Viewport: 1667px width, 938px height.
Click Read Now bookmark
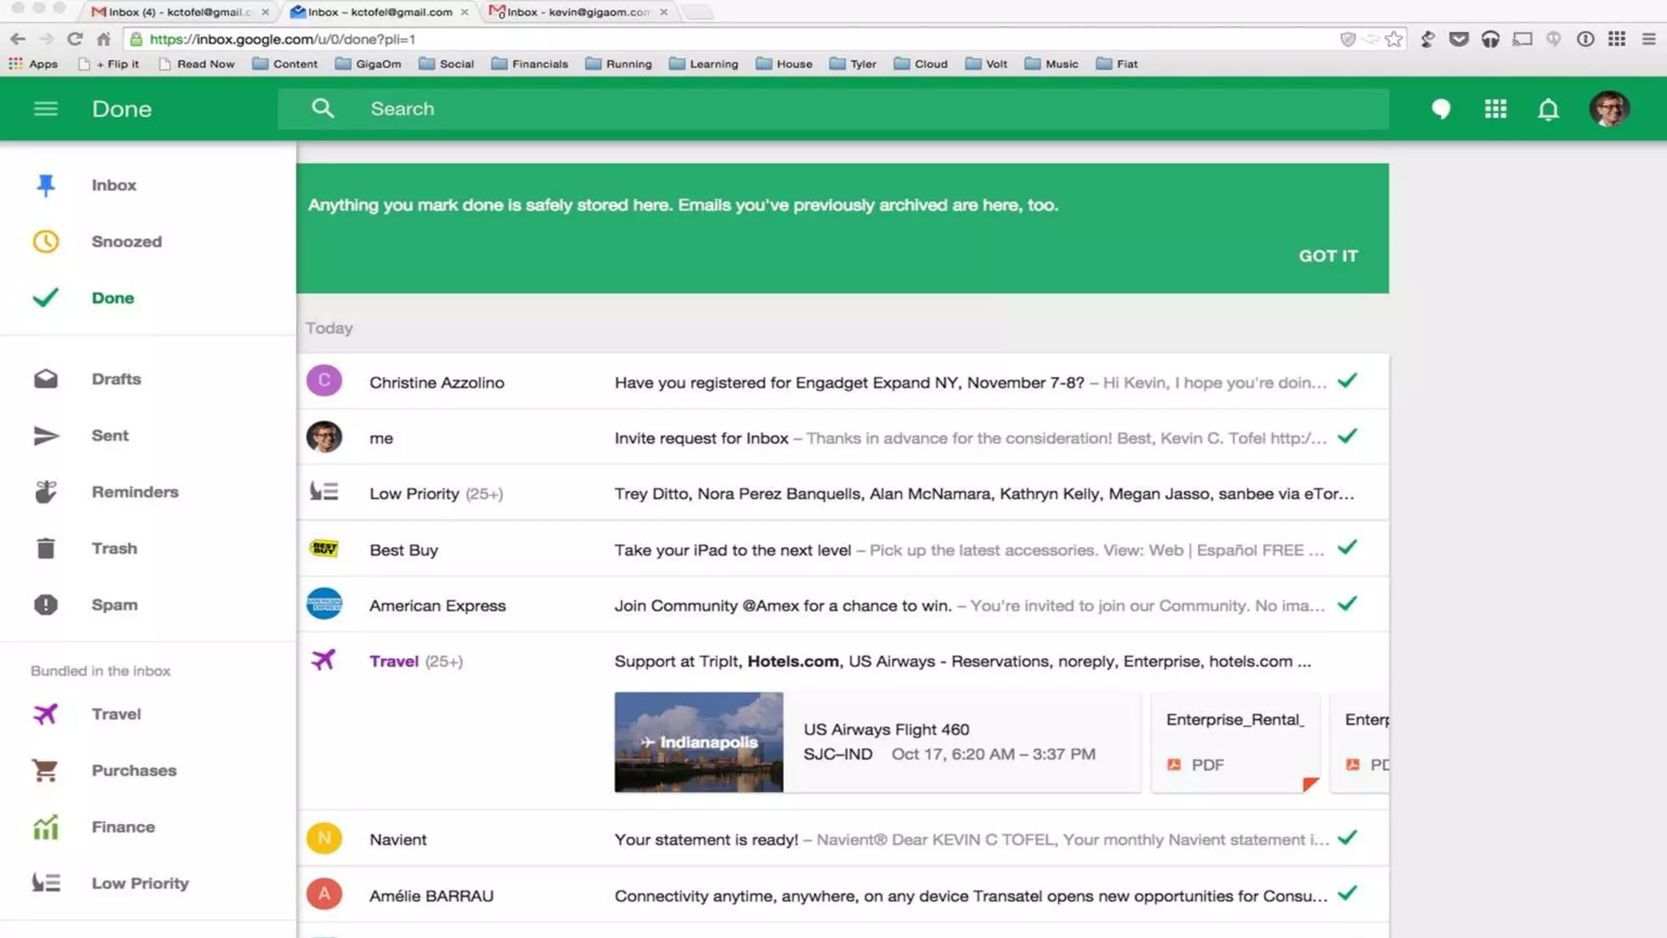[197, 64]
